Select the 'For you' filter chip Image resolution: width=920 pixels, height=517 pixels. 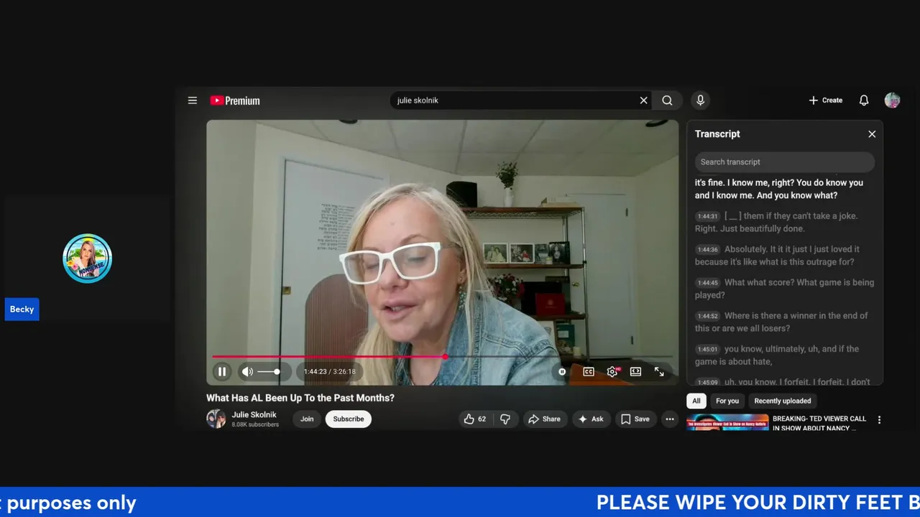point(727,401)
